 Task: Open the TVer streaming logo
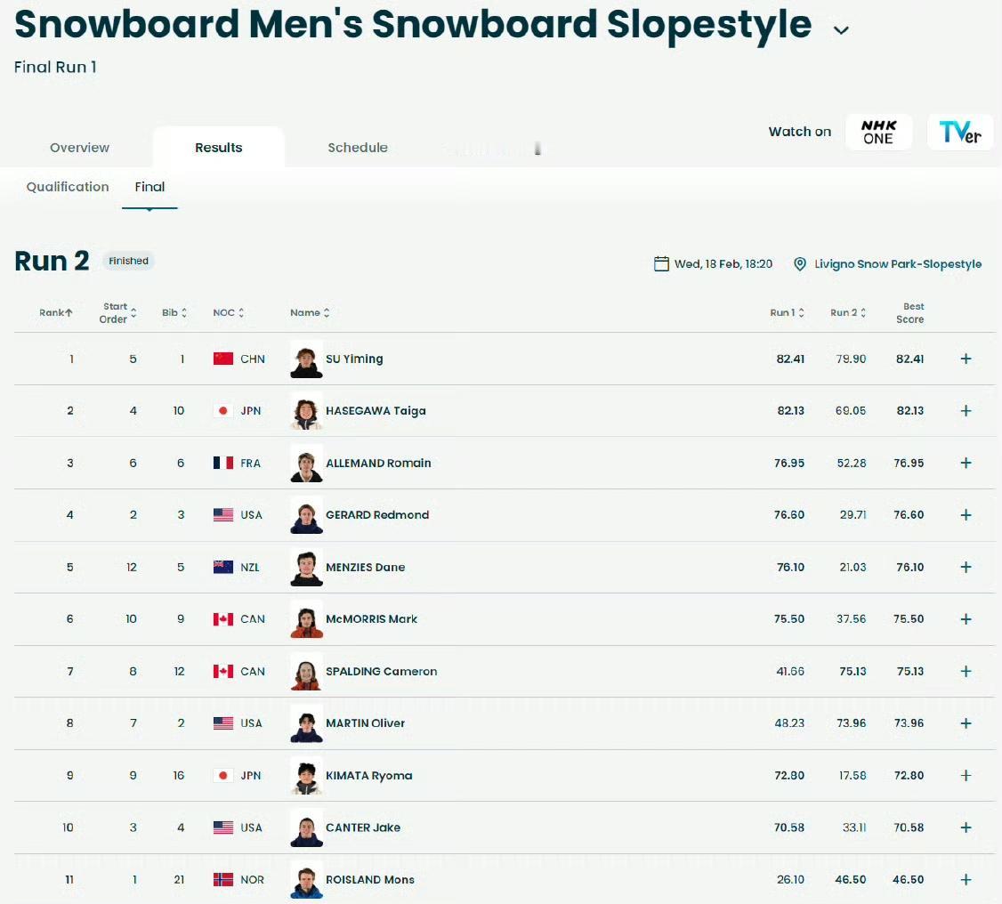pyautogui.click(x=960, y=132)
